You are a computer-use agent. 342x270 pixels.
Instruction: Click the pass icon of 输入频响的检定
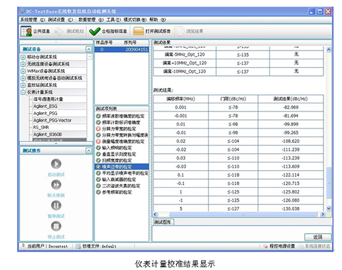(x=98, y=148)
